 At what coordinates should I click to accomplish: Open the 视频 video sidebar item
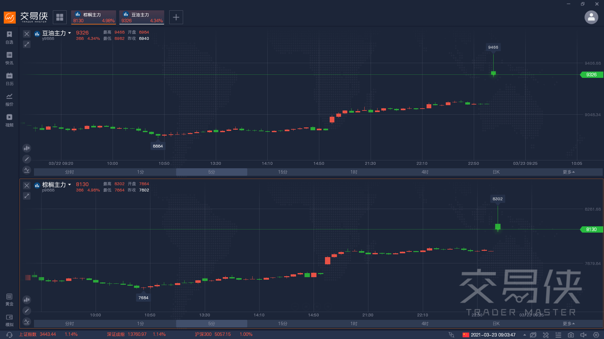point(9,120)
